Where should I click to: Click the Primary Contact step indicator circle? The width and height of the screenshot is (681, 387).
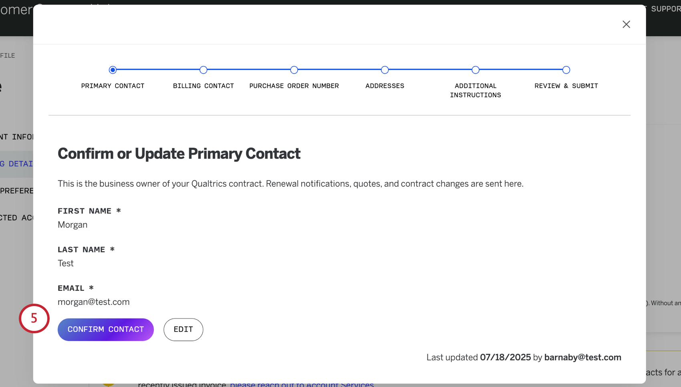tap(113, 70)
